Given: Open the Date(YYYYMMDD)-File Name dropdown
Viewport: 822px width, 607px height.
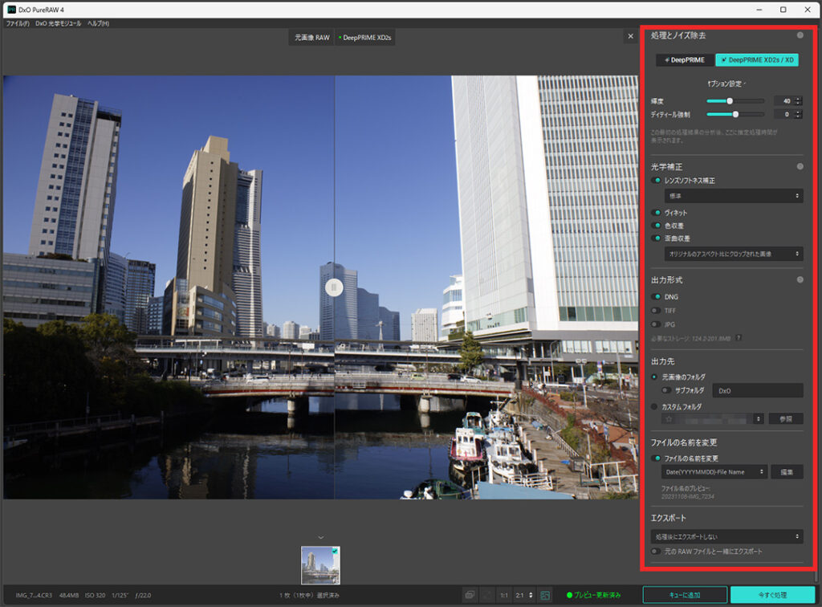Looking at the screenshot, I should tap(714, 471).
